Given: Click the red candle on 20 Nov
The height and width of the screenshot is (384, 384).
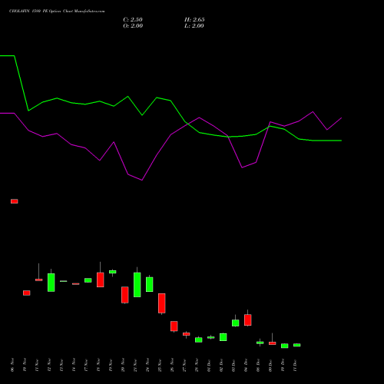Looking at the screenshot, I should [x=125, y=295].
